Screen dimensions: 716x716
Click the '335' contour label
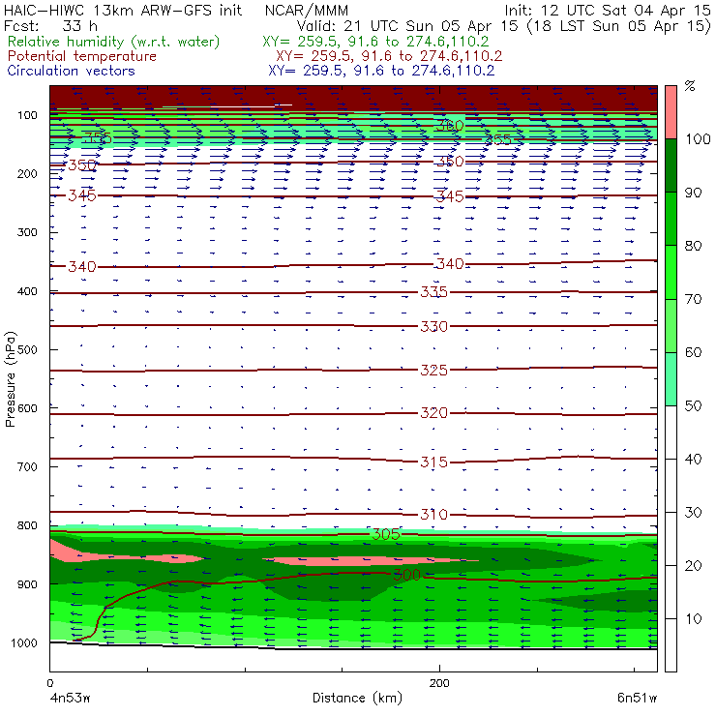pyautogui.click(x=433, y=292)
